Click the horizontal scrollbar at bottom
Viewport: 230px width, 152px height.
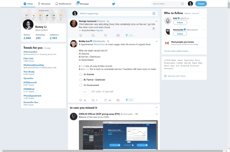point(113,151)
